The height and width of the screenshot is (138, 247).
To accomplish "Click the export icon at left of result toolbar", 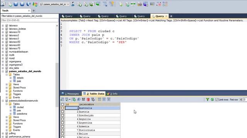I will [63, 99].
